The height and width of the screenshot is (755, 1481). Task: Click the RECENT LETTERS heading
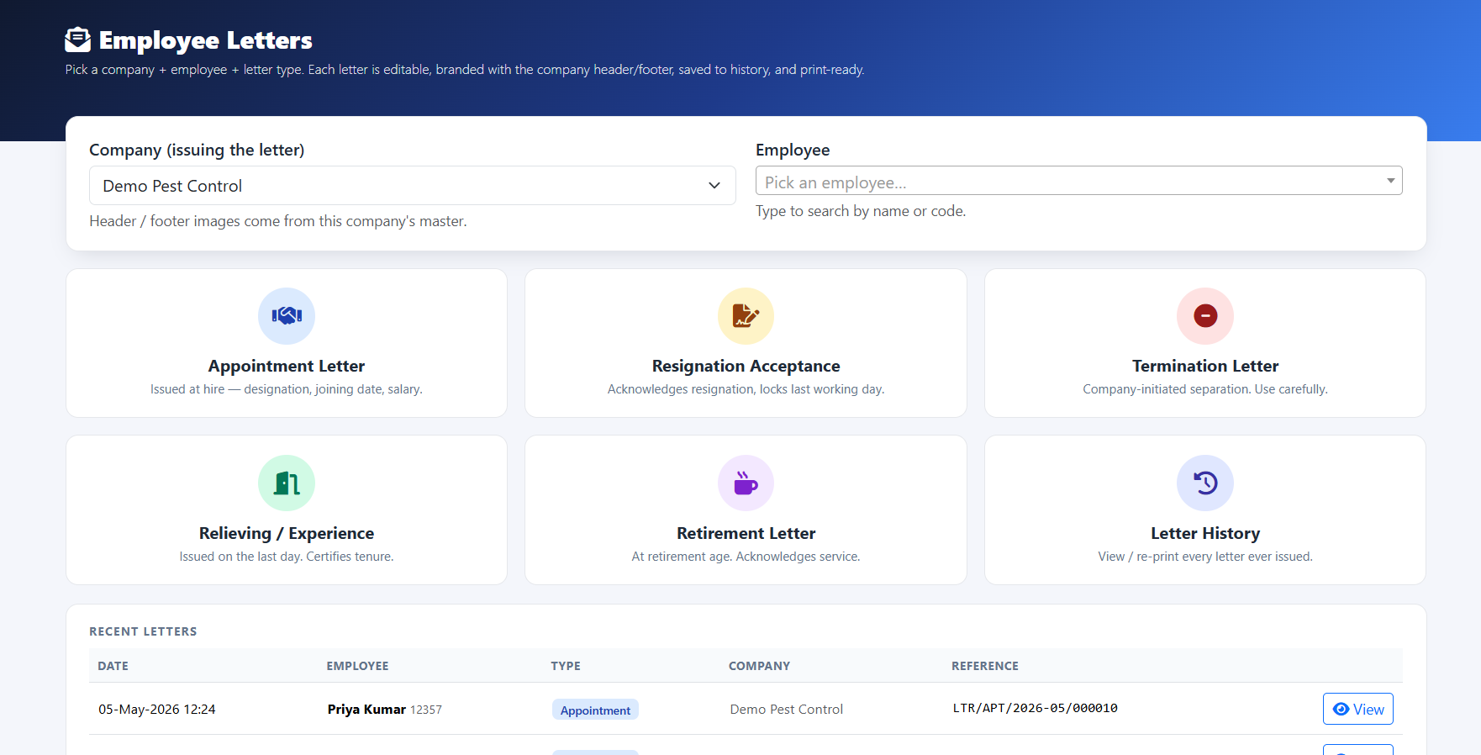[x=143, y=631]
